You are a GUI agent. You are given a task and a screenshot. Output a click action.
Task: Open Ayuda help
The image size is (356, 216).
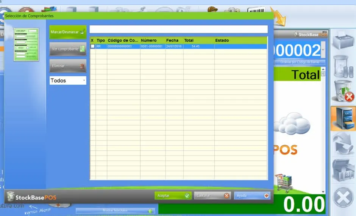click(252, 196)
